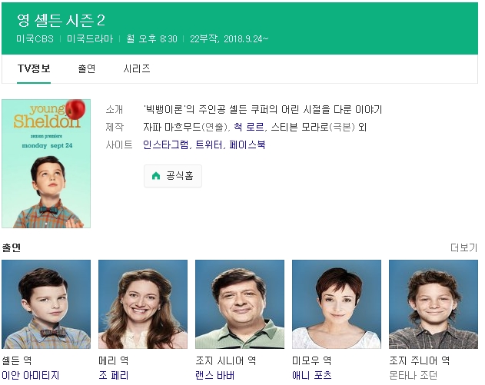Screen dimensions: 485x385
Task: Open the Young Sheldon poster image
Action: 46,163
